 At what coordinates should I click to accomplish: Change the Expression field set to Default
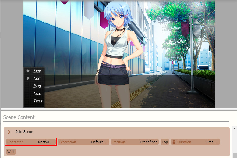(83, 142)
